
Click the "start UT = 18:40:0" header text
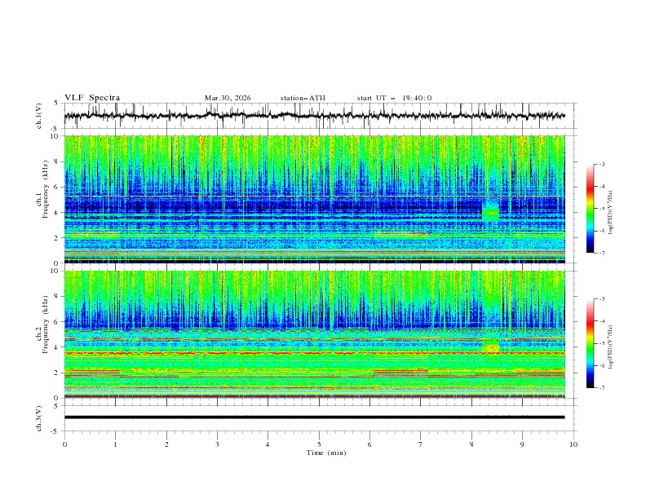coord(394,98)
